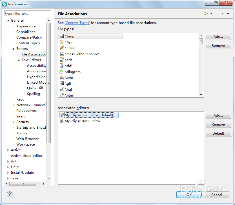Follow the 'Content Types' link
235x205 pixels.
(x=77, y=23)
